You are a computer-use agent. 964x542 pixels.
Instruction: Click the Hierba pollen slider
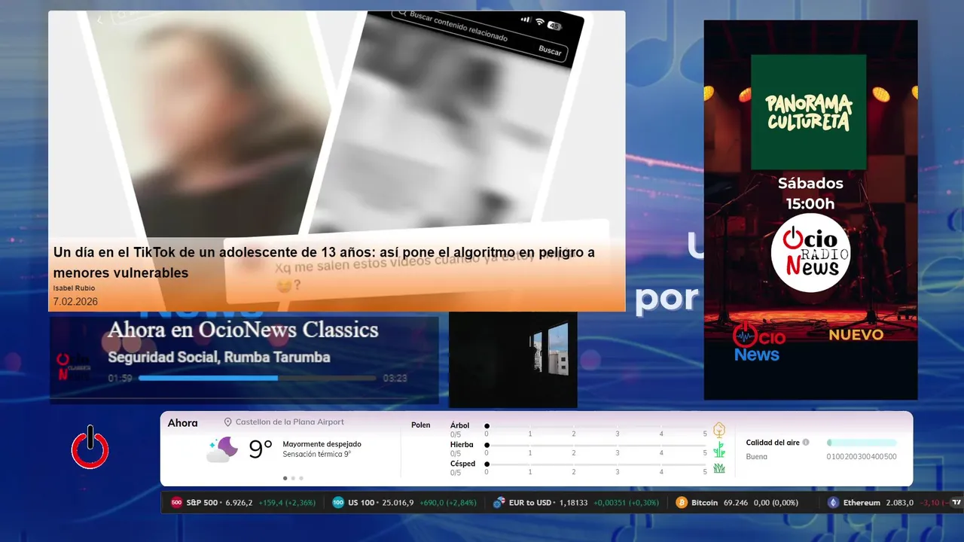[596, 445]
